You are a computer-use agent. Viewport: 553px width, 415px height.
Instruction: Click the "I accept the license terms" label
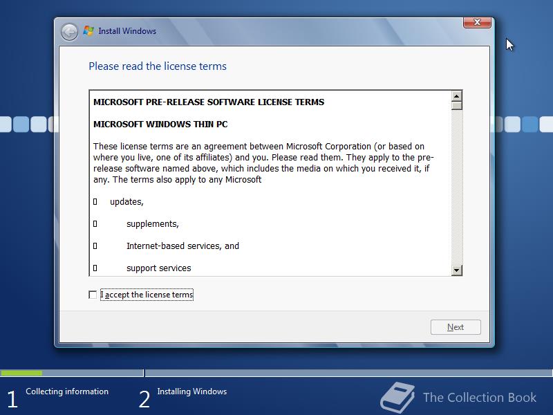click(x=147, y=295)
